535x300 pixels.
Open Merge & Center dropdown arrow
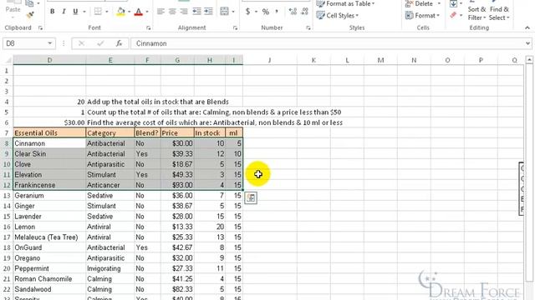pos(233,12)
